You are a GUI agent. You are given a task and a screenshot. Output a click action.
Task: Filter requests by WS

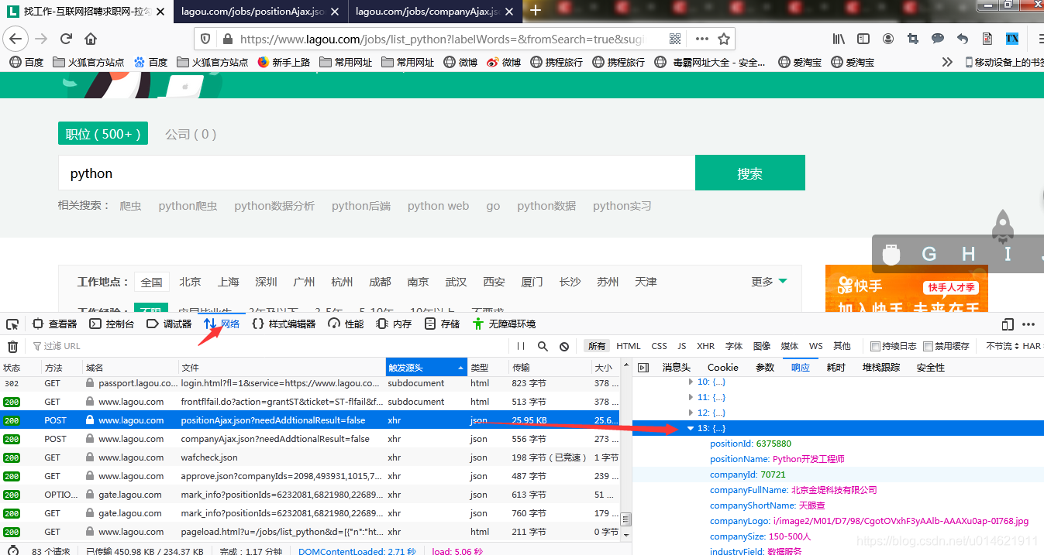pos(815,346)
